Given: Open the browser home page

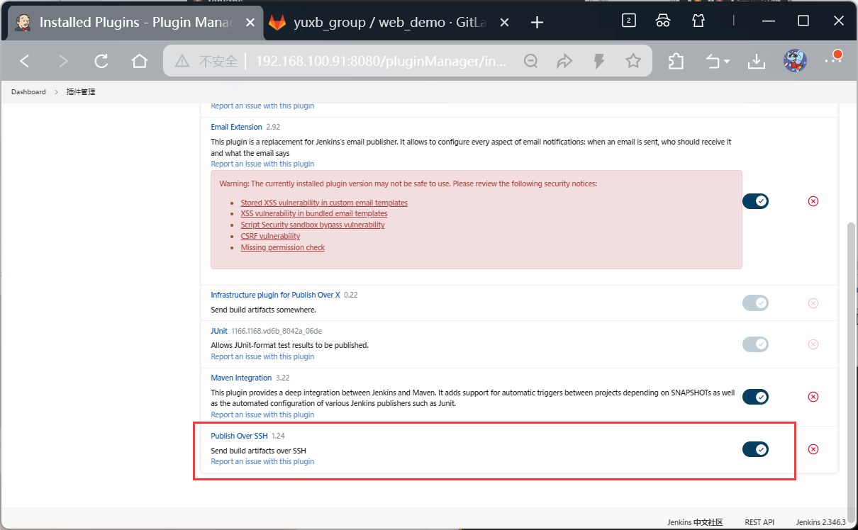Looking at the screenshot, I should click(140, 62).
